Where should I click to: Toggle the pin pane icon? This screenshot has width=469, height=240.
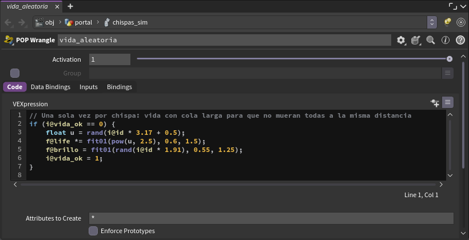[x=447, y=22]
